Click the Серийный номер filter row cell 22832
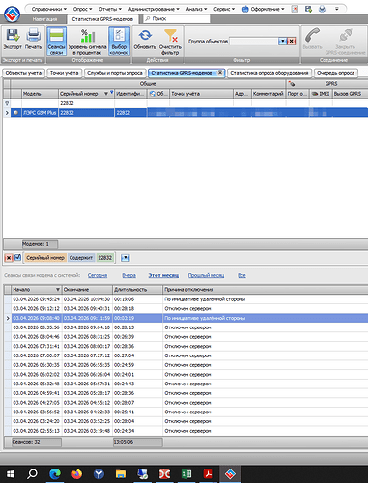The width and height of the screenshot is (368, 483). [86, 103]
